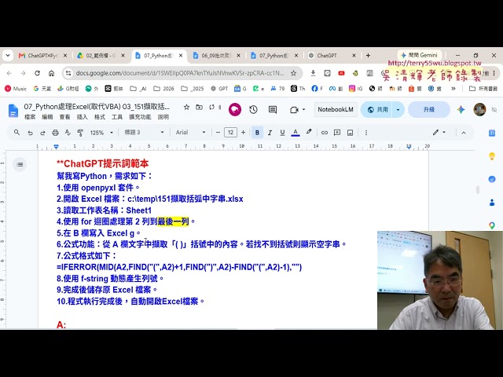Image resolution: width=503 pixels, height=377 pixels.
Task: Click the 共用 share button
Action: 377,110
